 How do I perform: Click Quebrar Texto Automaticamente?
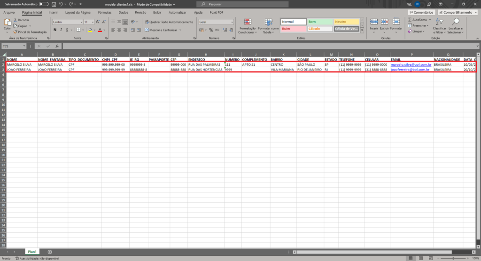[x=168, y=22]
